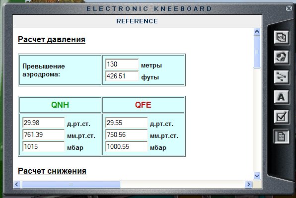The height and width of the screenshot is (198, 296).
Task: Focus the QFE inches field showing 29.55
Action: [126, 123]
